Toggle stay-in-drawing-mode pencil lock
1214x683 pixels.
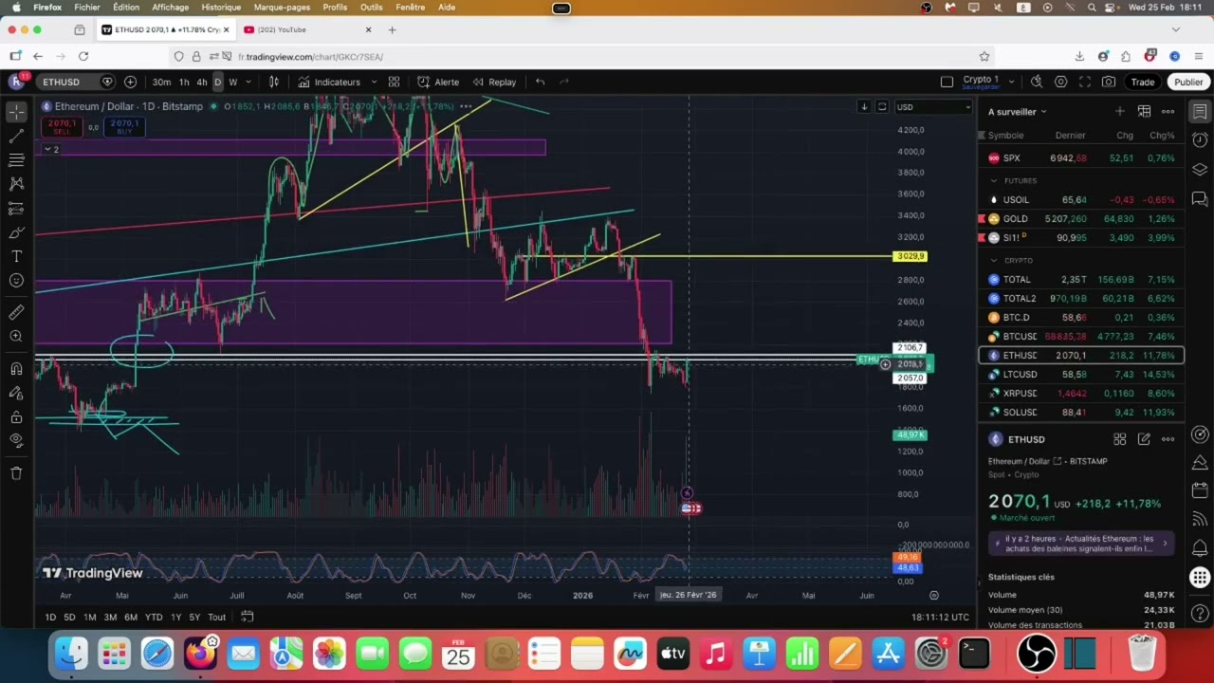tap(16, 393)
